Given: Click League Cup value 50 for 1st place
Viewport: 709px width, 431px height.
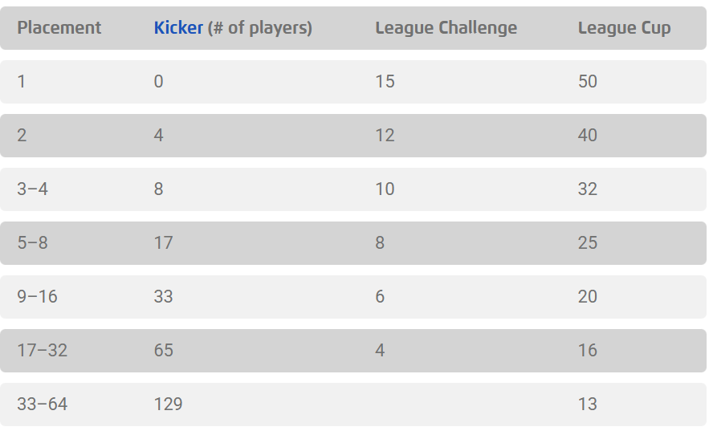Looking at the screenshot, I should pyautogui.click(x=587, y=82).
